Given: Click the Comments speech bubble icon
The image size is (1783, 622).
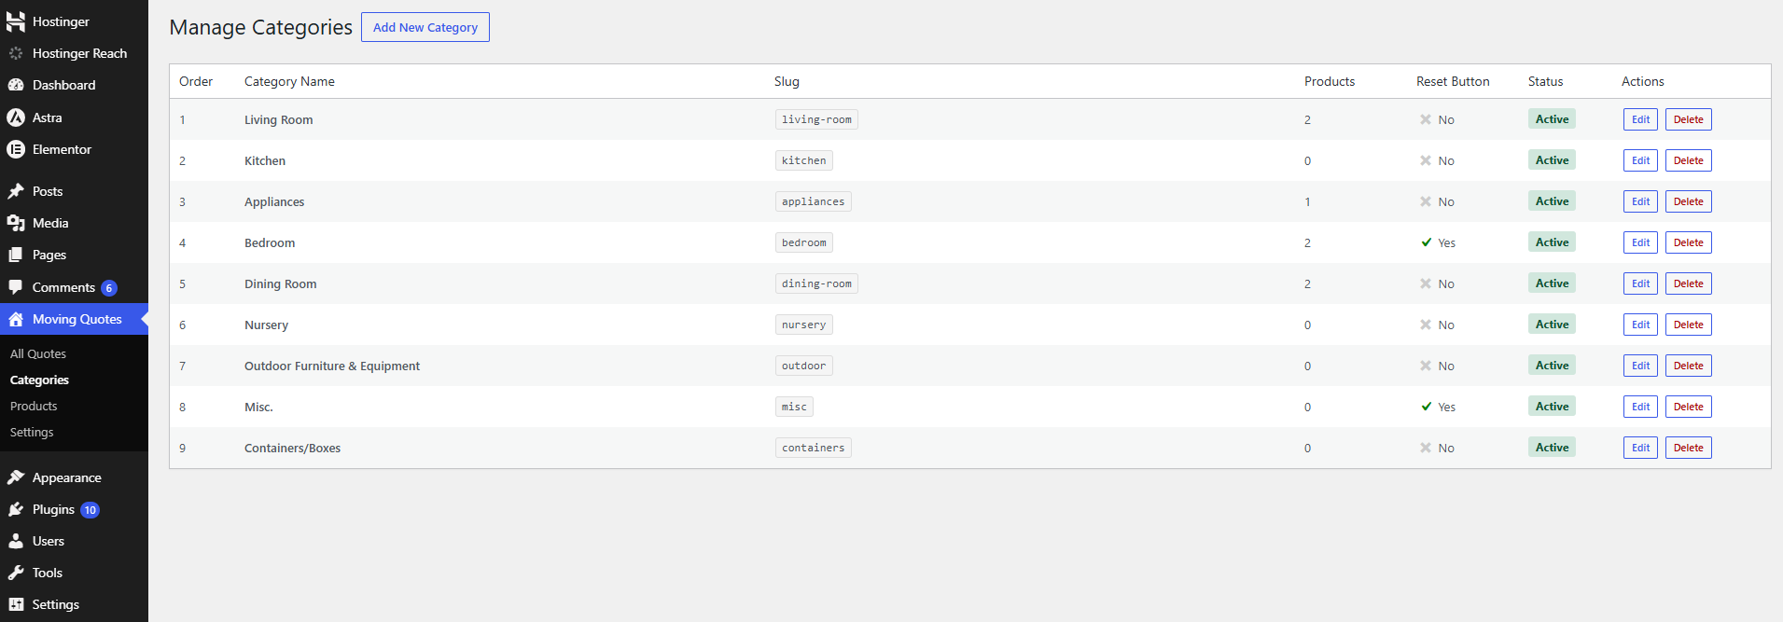Looking at the screenshot, I should click(x=16, y=287).
